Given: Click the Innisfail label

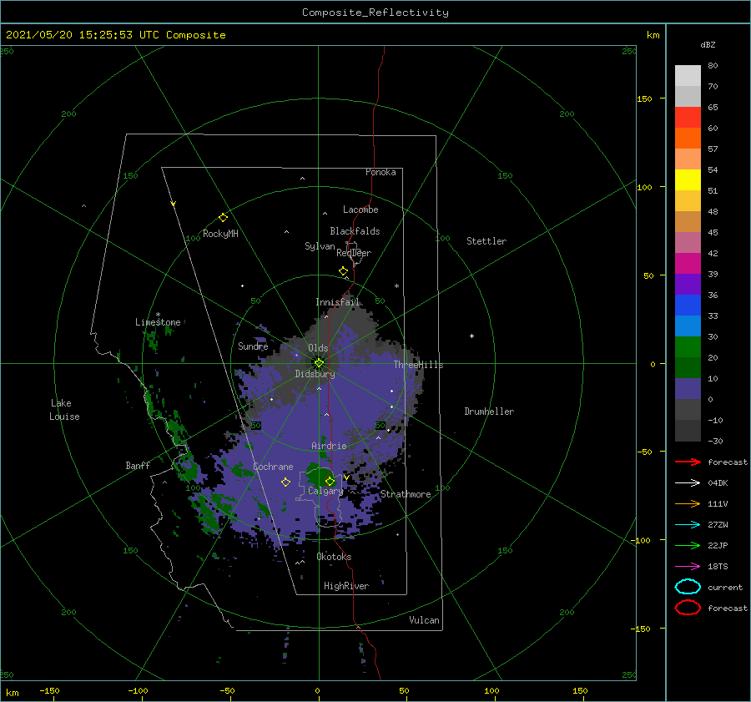Looking at the screenshot, I should [x=337, y=302].
